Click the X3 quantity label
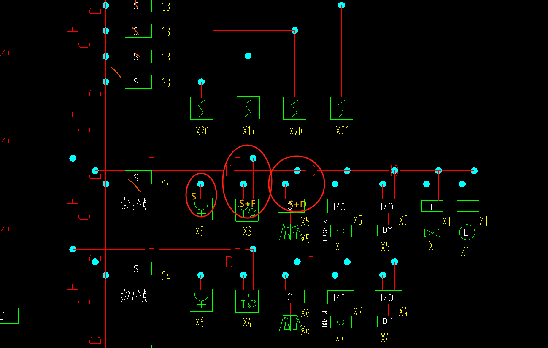548x348 pixels. [x=247, y=231]
